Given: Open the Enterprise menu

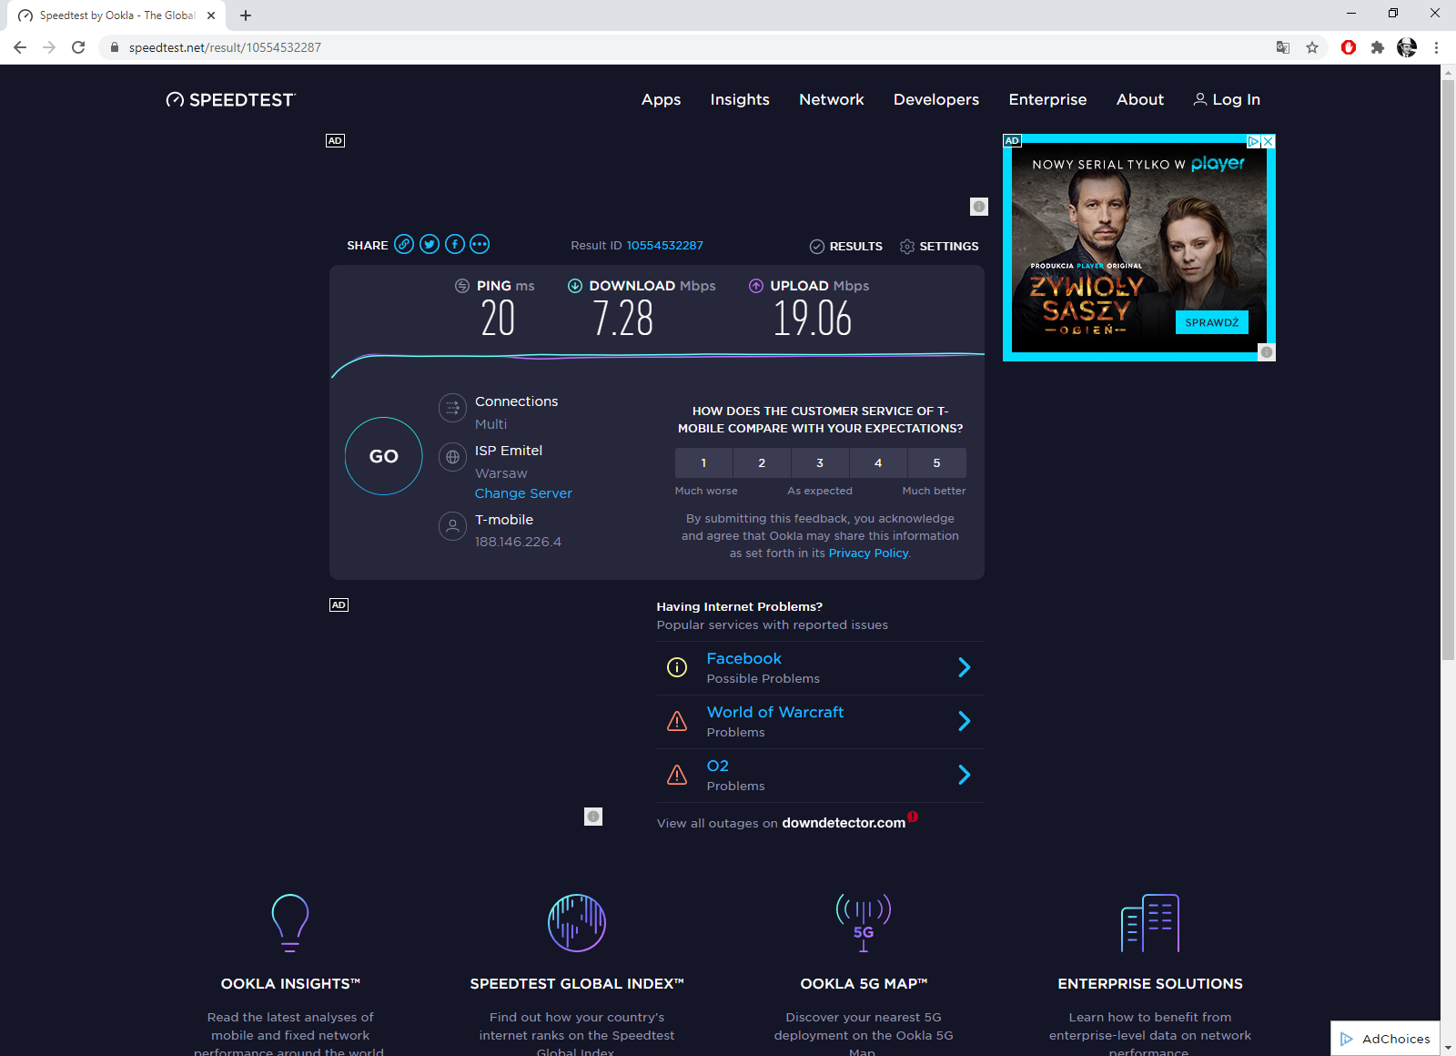Looking at the screenshot, I should (1047, 100).
